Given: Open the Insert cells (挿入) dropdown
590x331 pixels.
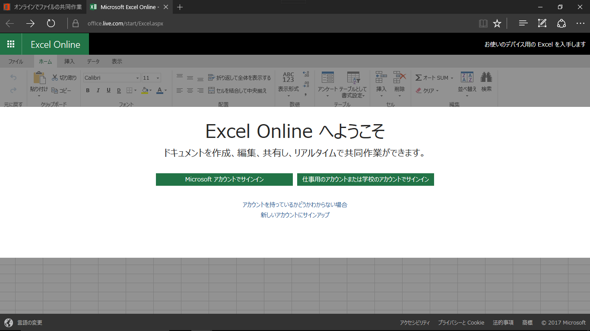Looking at the screenshot, I should [x=381, y=84].
